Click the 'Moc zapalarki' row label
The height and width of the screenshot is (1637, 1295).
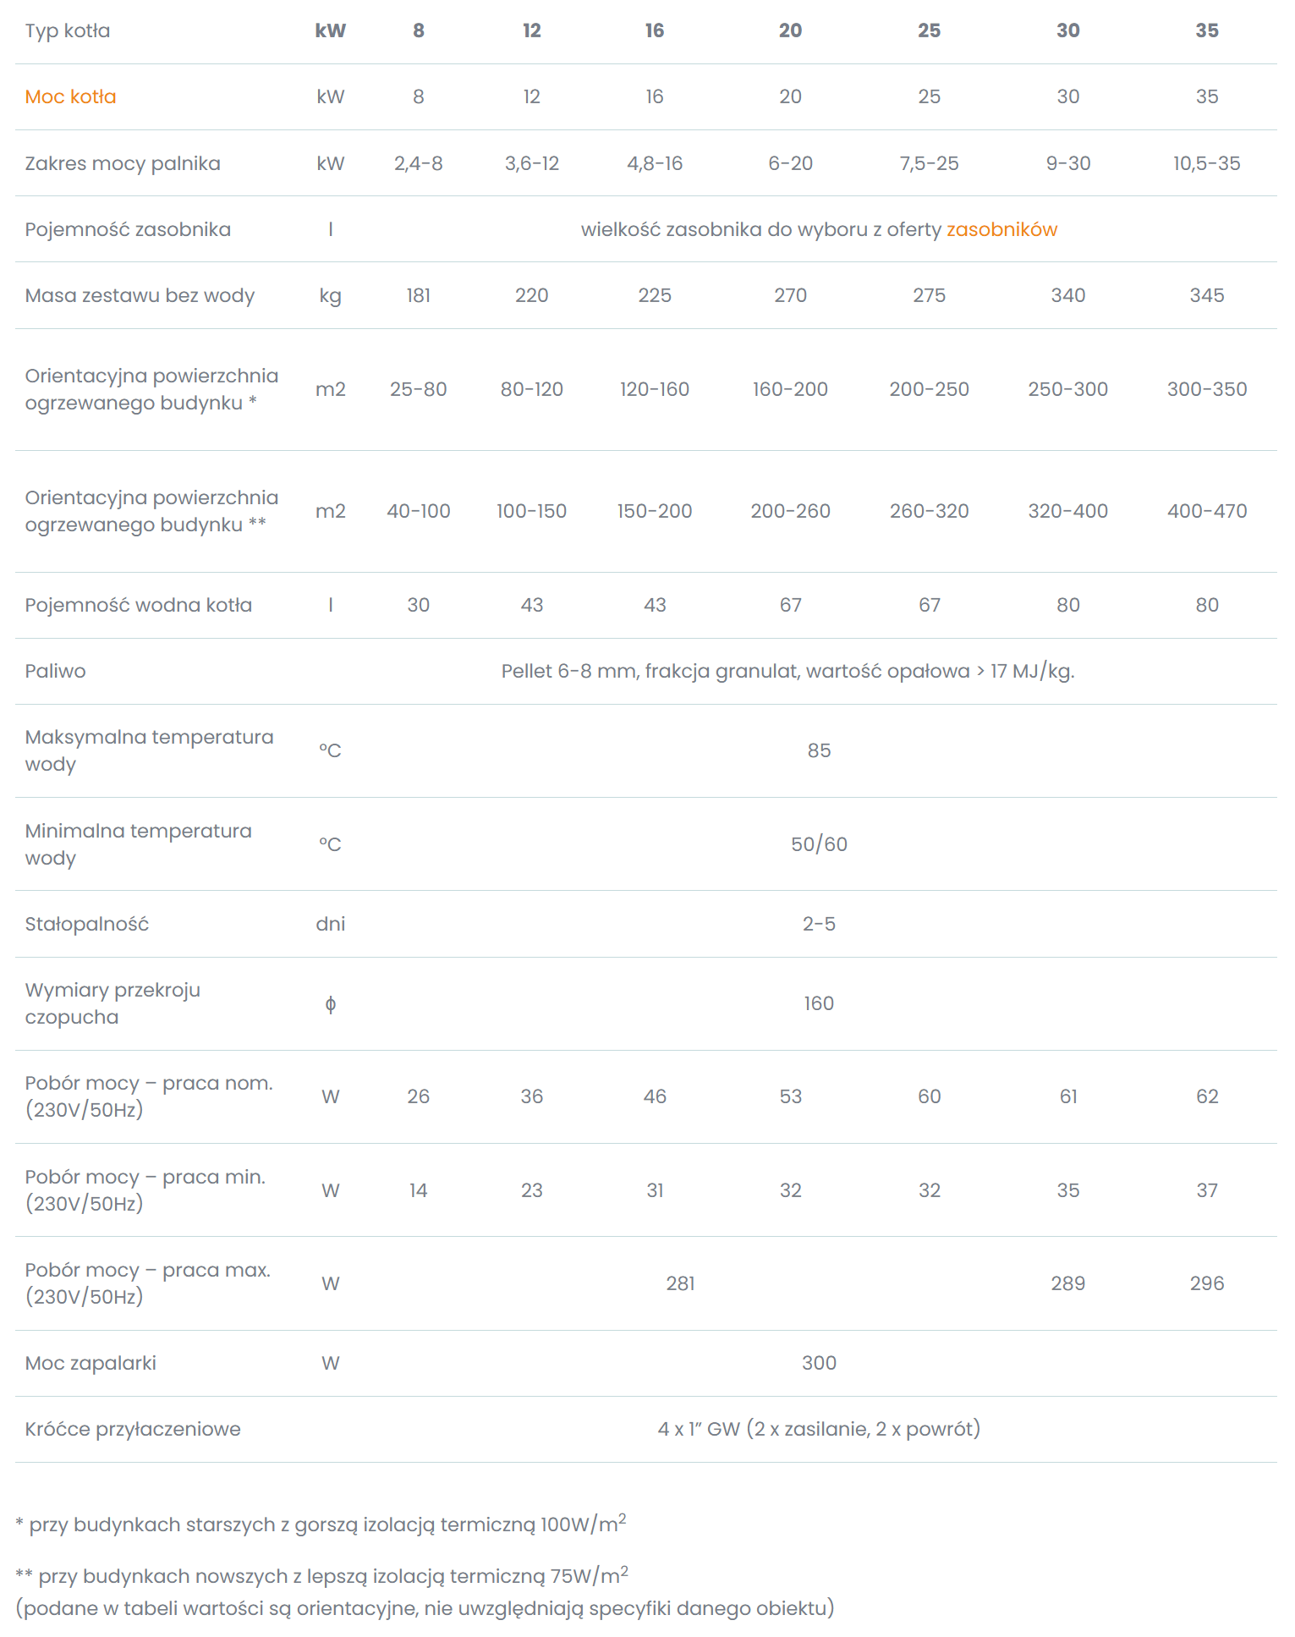(91, 1363)
